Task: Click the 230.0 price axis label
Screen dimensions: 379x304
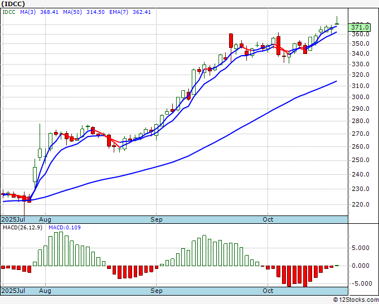Action: (x=360, y=189)
